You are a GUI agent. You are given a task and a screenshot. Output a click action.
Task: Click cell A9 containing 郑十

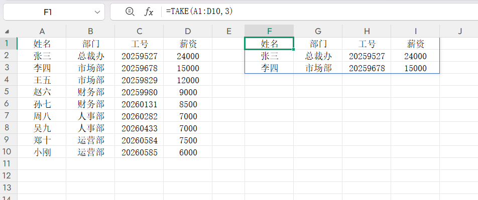click(42, 140)
